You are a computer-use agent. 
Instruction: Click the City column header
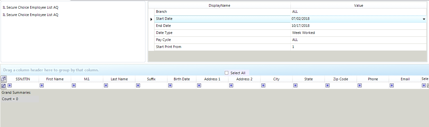coord(276,79)
